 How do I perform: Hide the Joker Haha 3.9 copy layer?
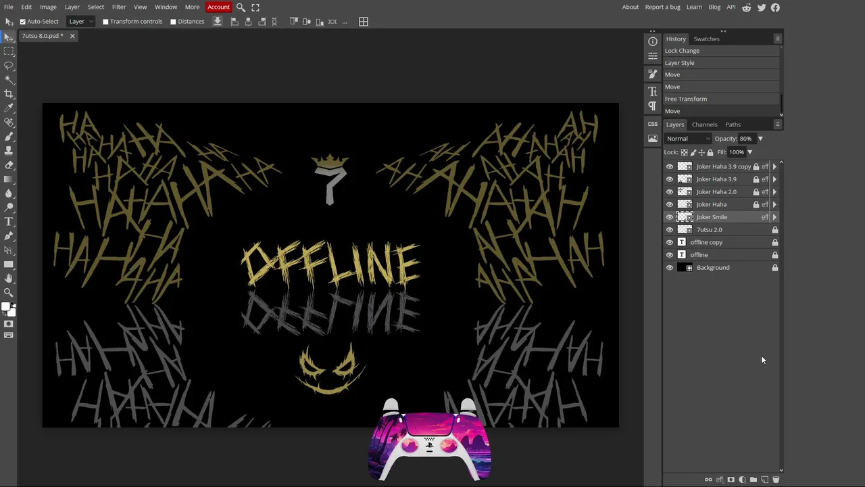[x=670, y=166]
